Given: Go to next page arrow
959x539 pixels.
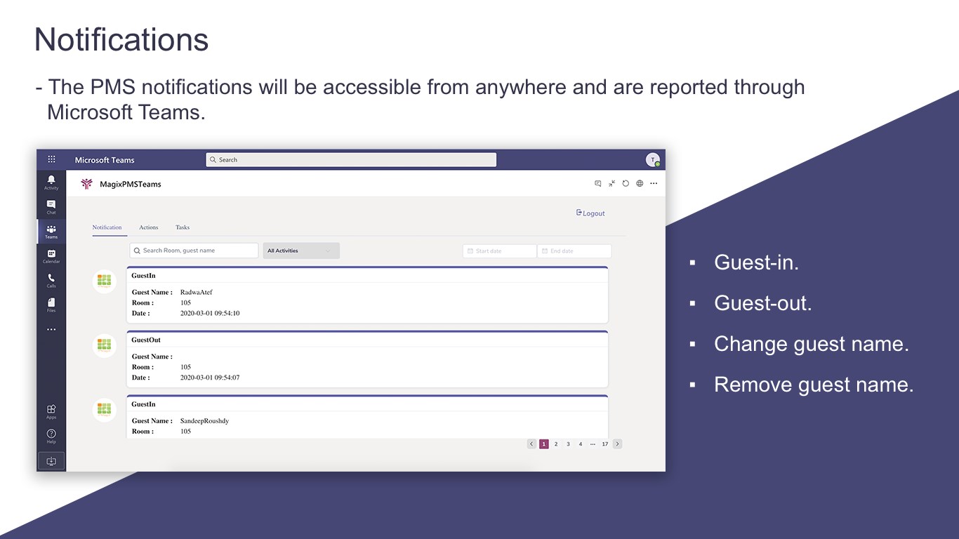Looking at the screenshot, I should click(618, 444).
